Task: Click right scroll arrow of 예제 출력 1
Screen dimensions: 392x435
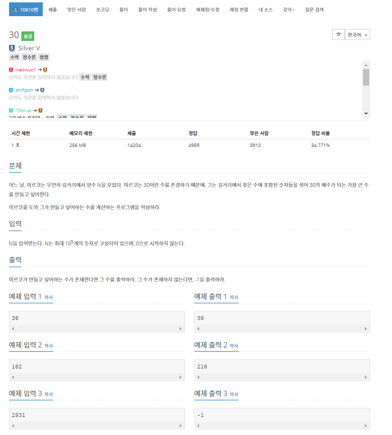Action: 366,329
